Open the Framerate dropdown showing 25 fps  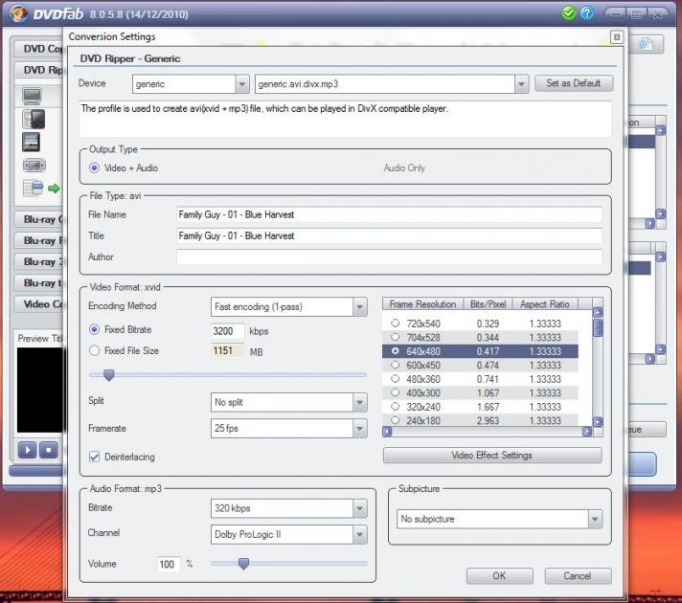point(289,429)
